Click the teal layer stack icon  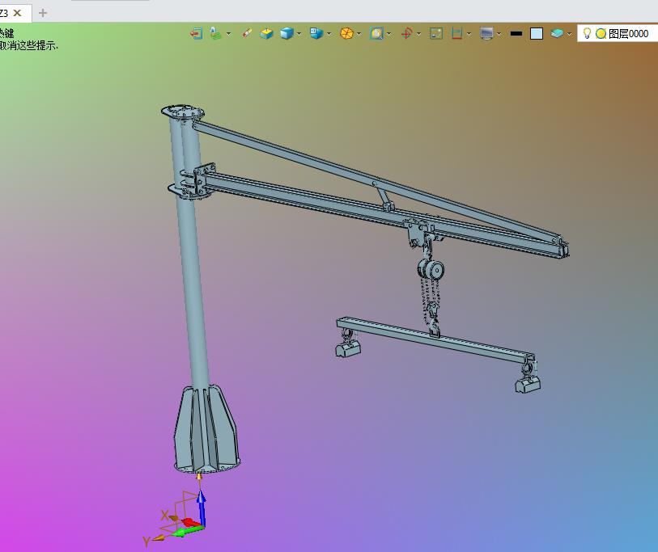pyautogui.click(x=558, y=33)
